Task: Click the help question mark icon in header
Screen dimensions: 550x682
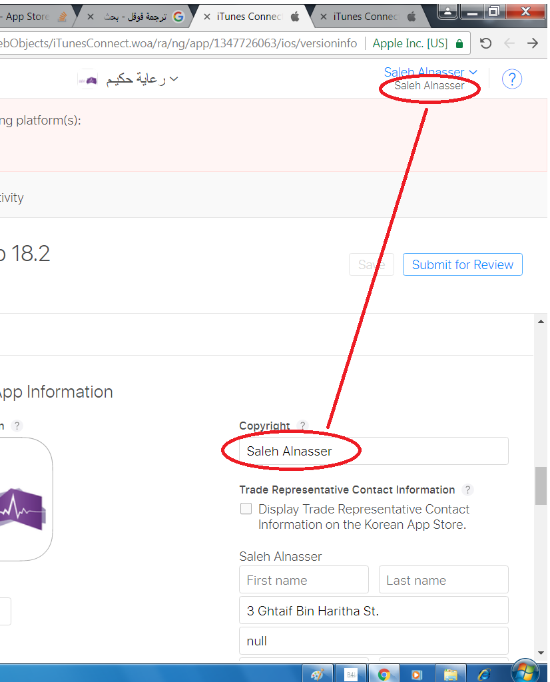Action: pyautogui.click(x=512, y=79)
